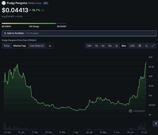Click the 23. Dec date label
Image resolution: width=158 pixels, height=135 pixels.
click(x=8, y=132)
